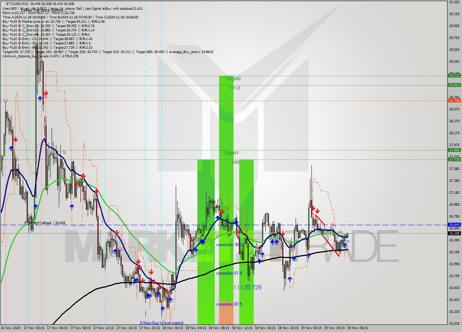Click the 25.795 price axis label
The height and width of the screenshot is (332, 462).
pyautogui.click(x=454, y=276)
